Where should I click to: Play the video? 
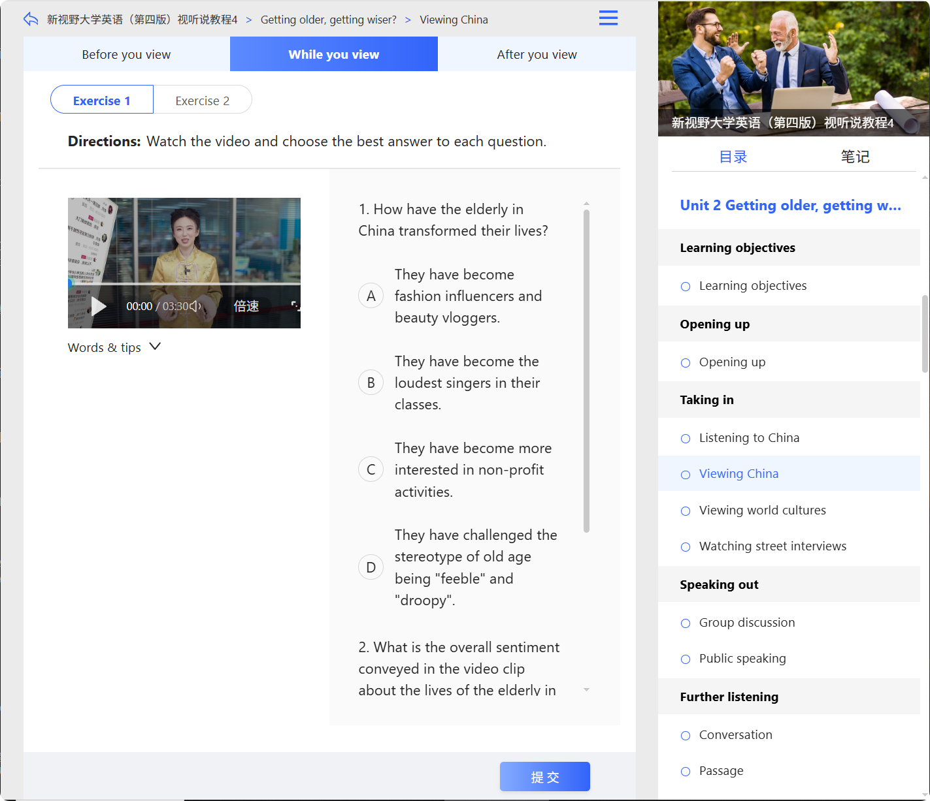tap(99, 306)
